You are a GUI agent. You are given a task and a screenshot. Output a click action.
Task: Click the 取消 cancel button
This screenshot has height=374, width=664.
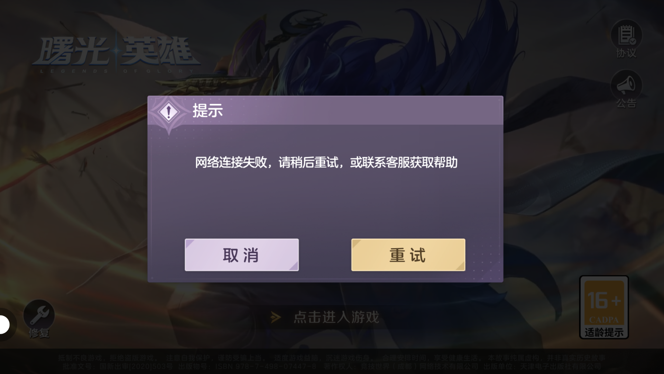(242, 255)
